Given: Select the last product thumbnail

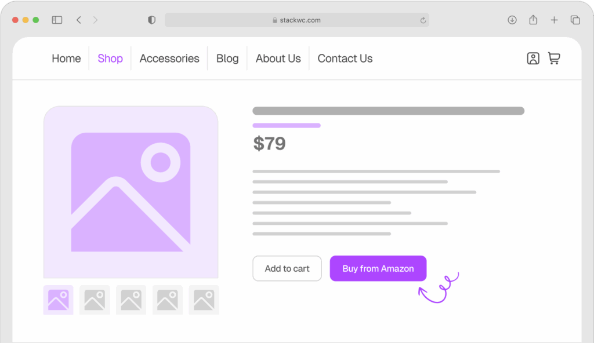Looking at the screenshot, I should click(x=204, y=300).
